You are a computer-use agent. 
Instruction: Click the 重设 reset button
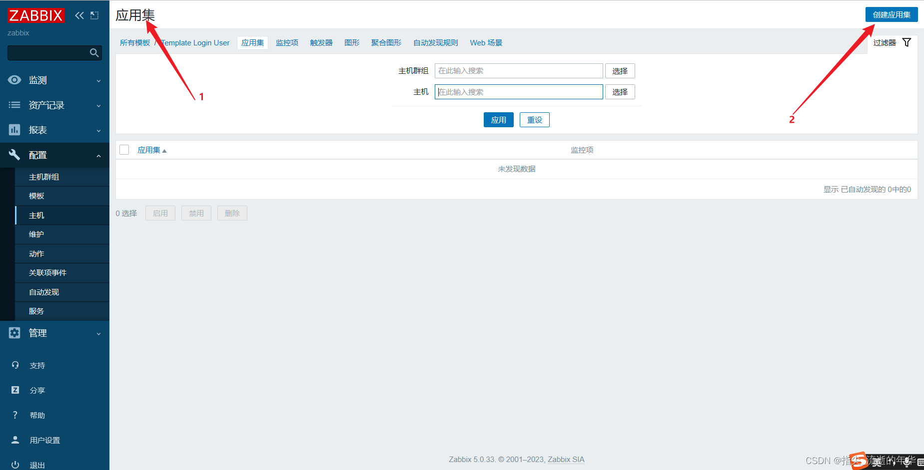pyautogui.click(x=535, y=120)
